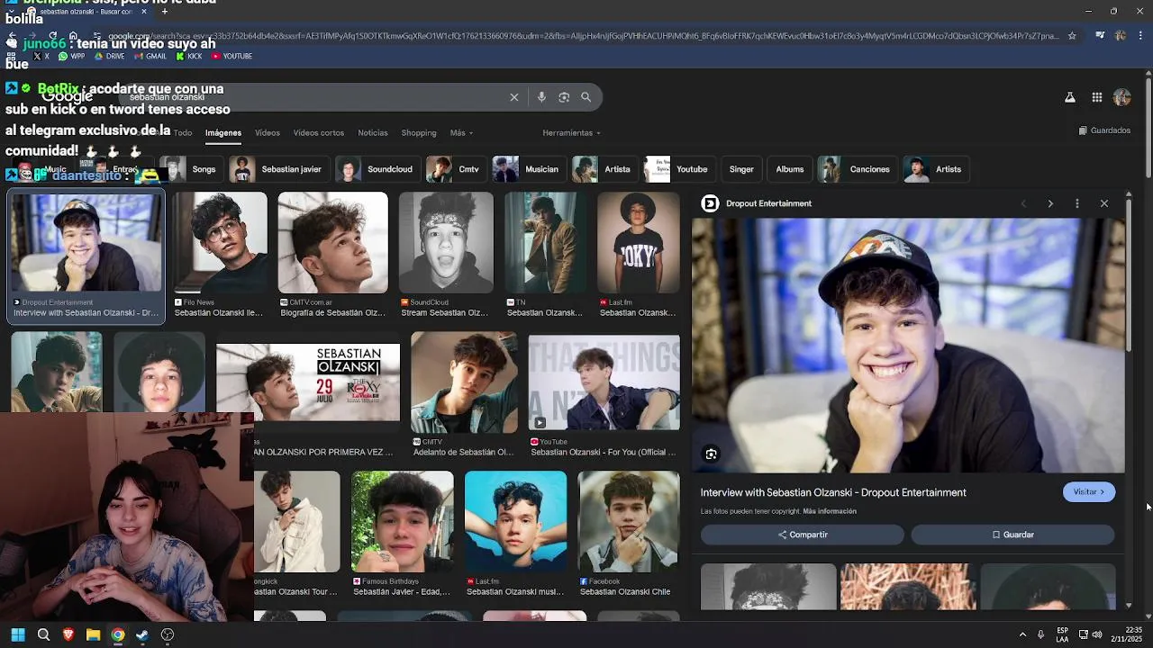Viewport: 1153px width, 648px height.
Task: Open the X bookmark
Action: 41,56
